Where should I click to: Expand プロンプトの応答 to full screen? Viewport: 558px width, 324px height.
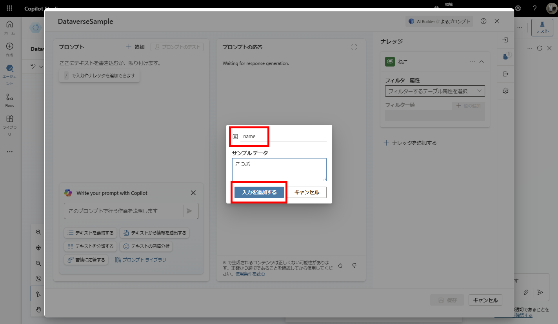pos(354,47)
